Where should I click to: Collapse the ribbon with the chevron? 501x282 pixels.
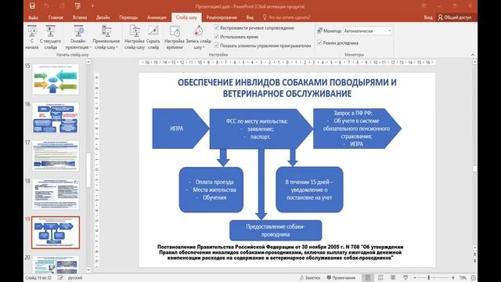tap(473, 55)
